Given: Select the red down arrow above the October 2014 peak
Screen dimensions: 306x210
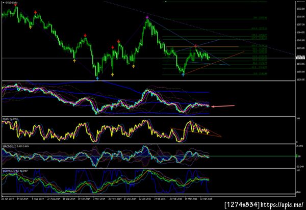Looking at the screenshot, I should [x=85, y=35].
